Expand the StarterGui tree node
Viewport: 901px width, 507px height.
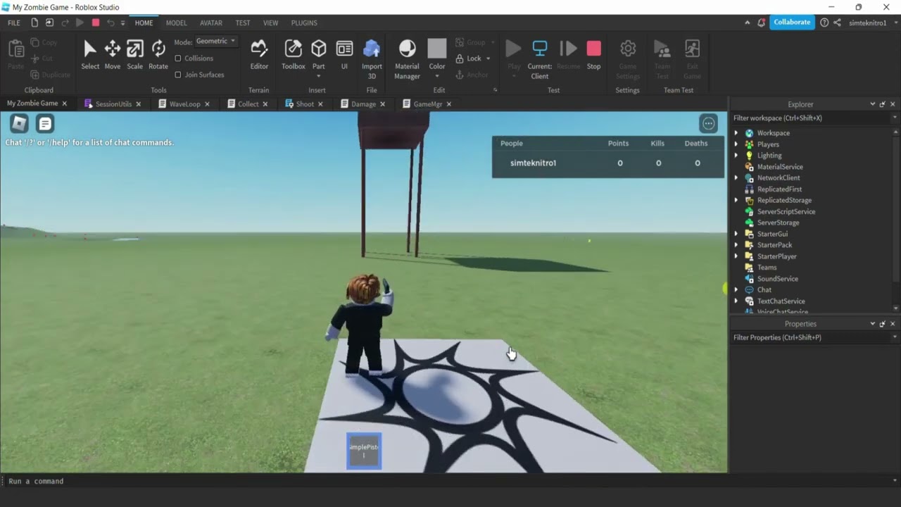[x=736, y=234]
